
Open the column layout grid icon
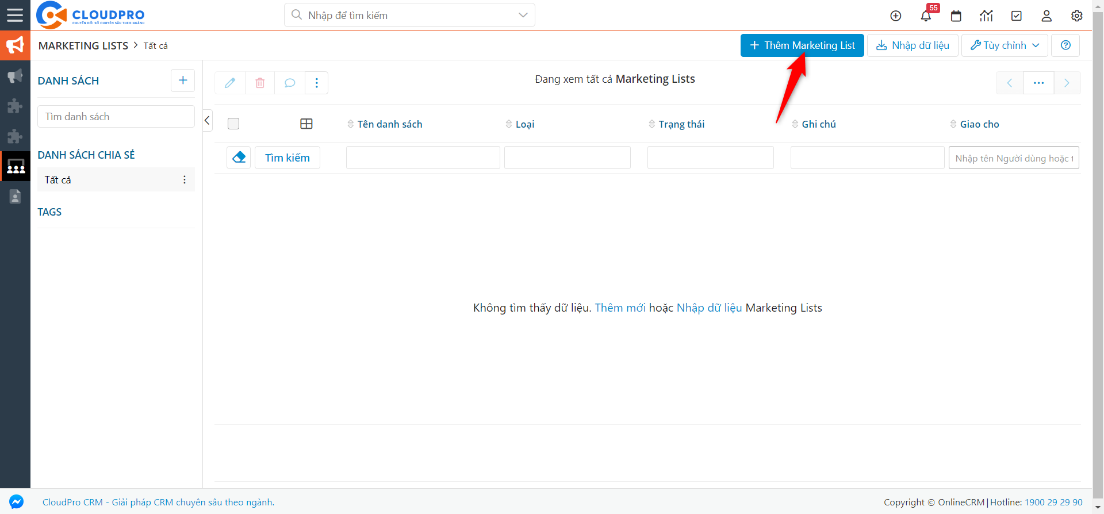pos(306,124)
